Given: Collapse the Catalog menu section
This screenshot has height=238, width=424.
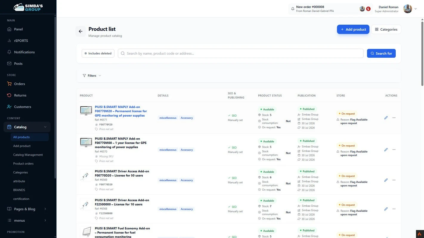Looking at the screenshot, I should [45, 127].
